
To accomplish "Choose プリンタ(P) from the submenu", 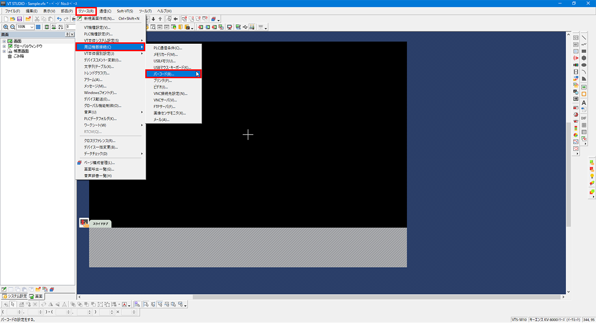I will coord(163,81).
